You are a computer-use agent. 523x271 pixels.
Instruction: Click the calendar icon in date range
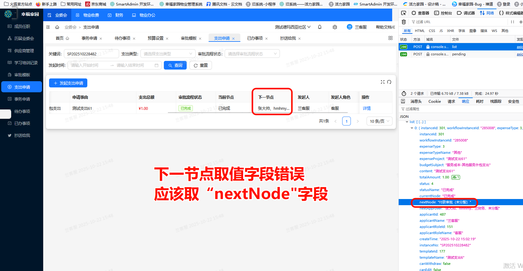[x=156, y=66]
